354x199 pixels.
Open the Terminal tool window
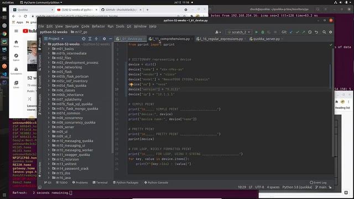(x=100, y=182)
